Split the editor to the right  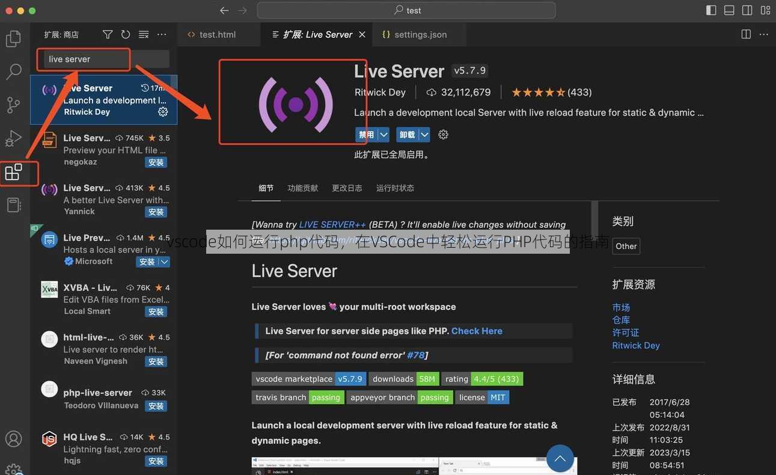746,34
